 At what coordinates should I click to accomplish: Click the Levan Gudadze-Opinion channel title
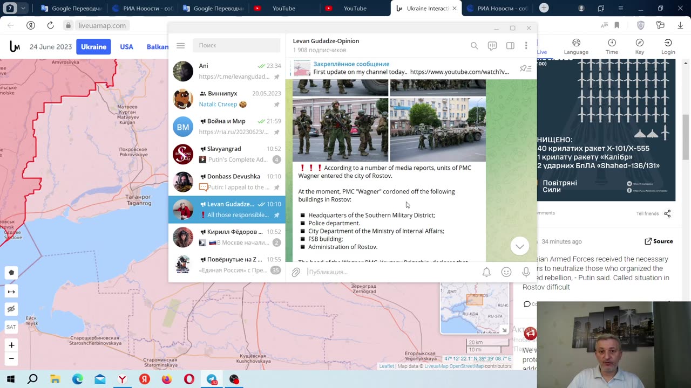326,41
